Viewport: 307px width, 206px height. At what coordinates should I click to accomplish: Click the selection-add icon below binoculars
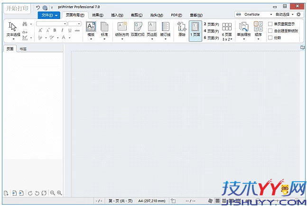tap(25, 31)
